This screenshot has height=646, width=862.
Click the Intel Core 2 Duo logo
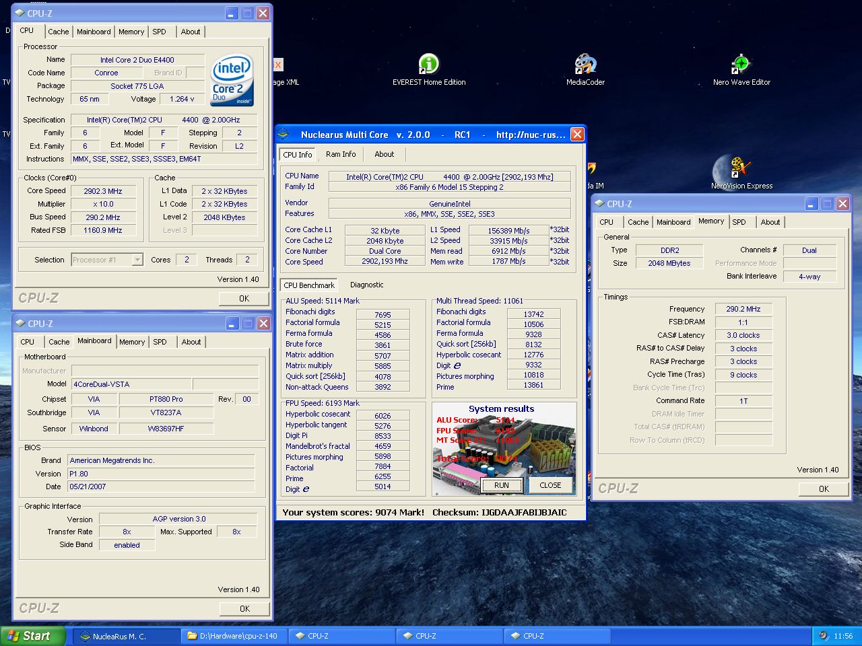pyautogui.click(x=232, y=80)
